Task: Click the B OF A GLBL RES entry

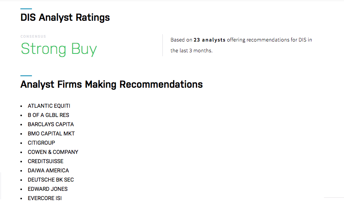Action: [48, 115]
